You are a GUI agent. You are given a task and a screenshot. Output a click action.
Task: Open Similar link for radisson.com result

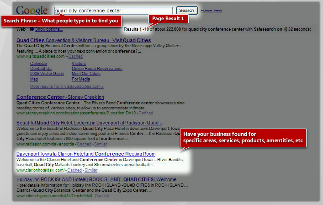tap(101, 144)
